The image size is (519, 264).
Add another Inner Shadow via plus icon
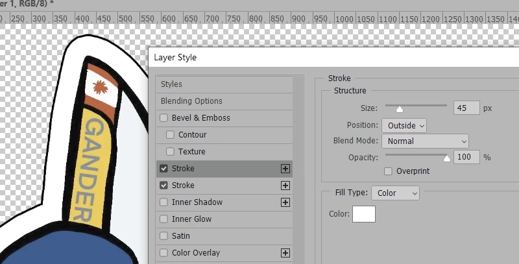(285, 202)
